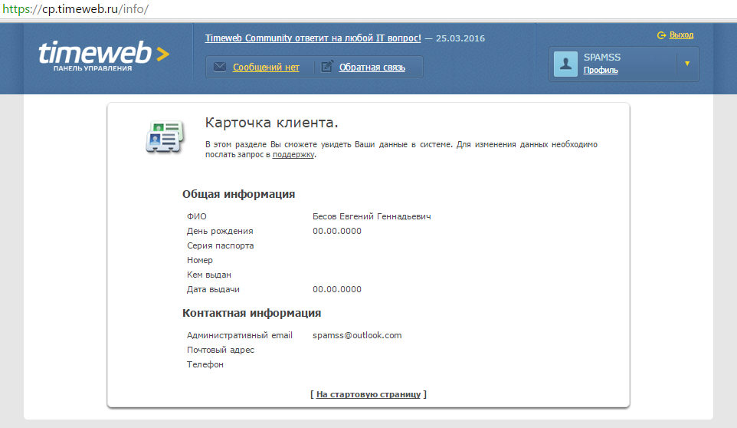Click the Общая информация section heading
The width and height of the screenshot is (737, 428).
(238, 194)
